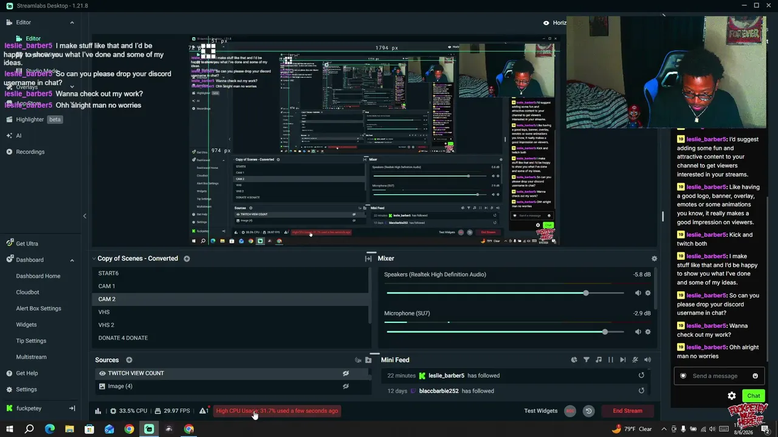Pause the Mini Feed alert queue
The height and width of the screenshot is (437, 778).
tap(611, 360)
